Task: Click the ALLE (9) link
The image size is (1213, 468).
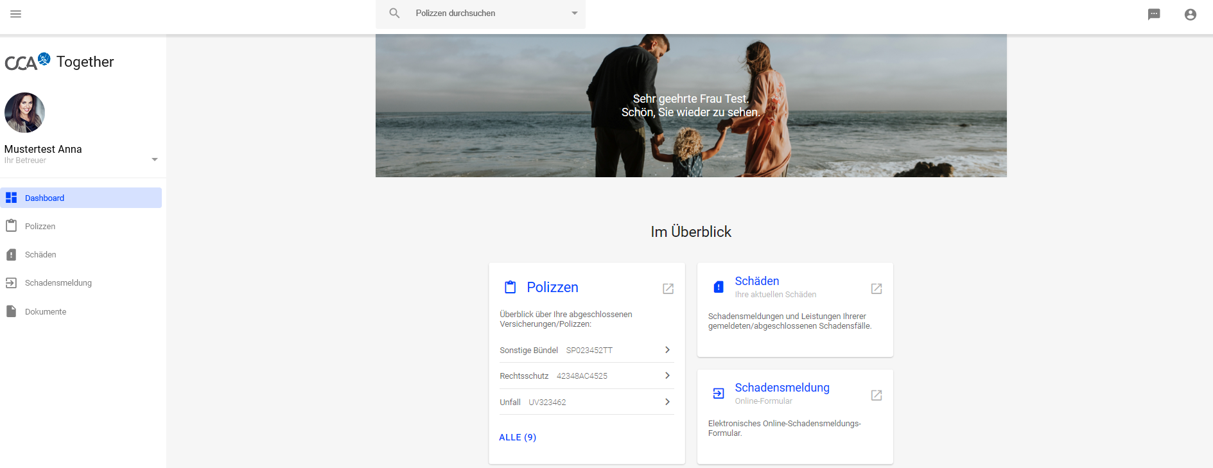Action: [x=518, y=437]
